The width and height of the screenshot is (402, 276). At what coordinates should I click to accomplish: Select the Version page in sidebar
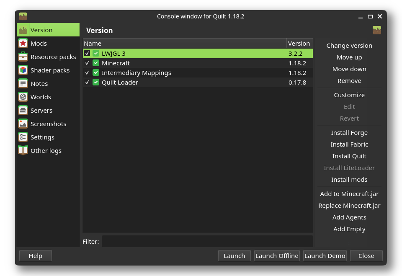tap(41, 30)
